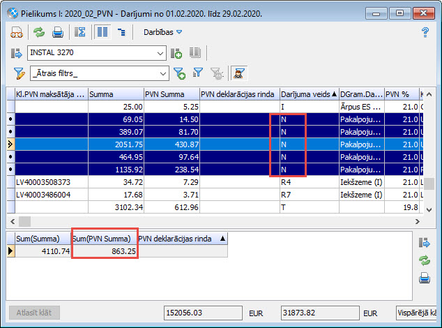This screenshot has width=442, height=328.
Task: Toggle the column grid view button
Action: [x=102, y=32]
